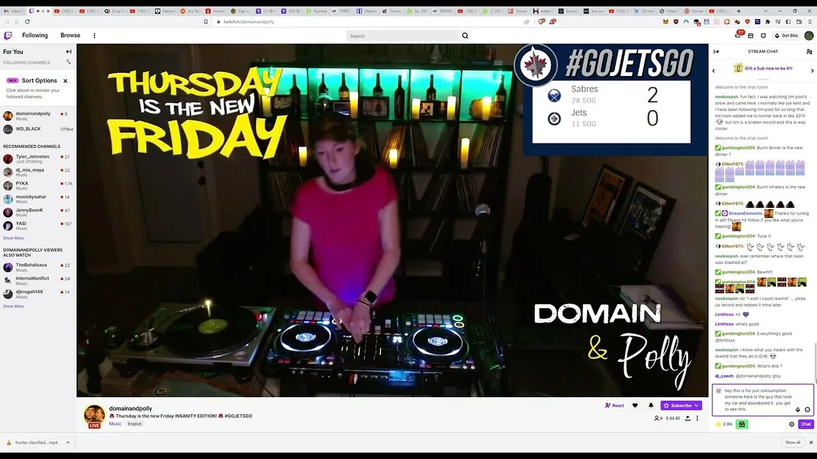Open the user profile avatar menu
Image resolution: width=817 pixels, height=459 pixels.
tap(809, 36)
